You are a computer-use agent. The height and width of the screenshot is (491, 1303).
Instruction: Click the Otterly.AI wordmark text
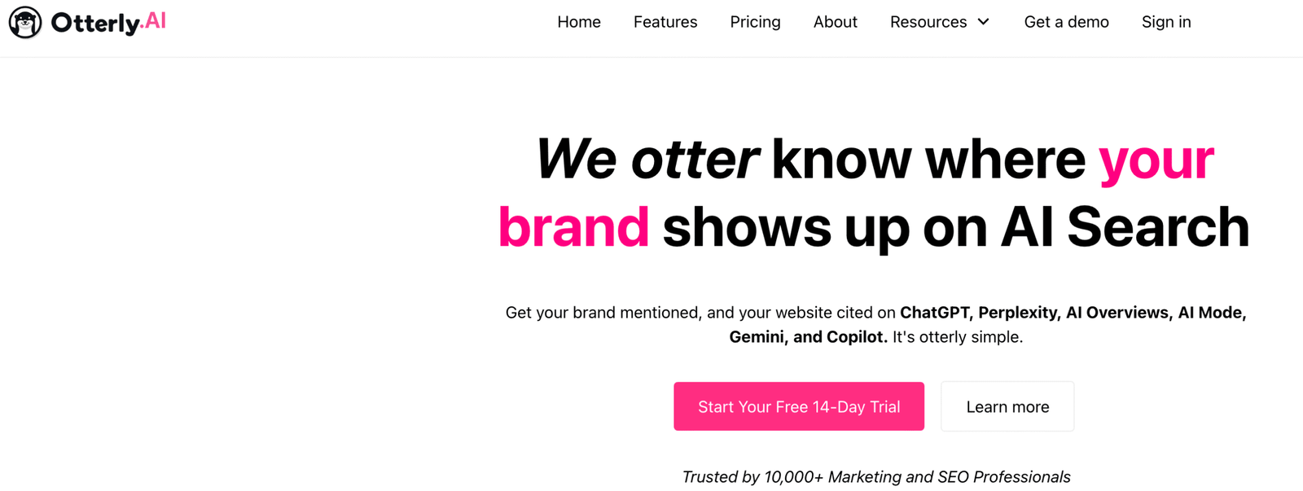[108, 23]
